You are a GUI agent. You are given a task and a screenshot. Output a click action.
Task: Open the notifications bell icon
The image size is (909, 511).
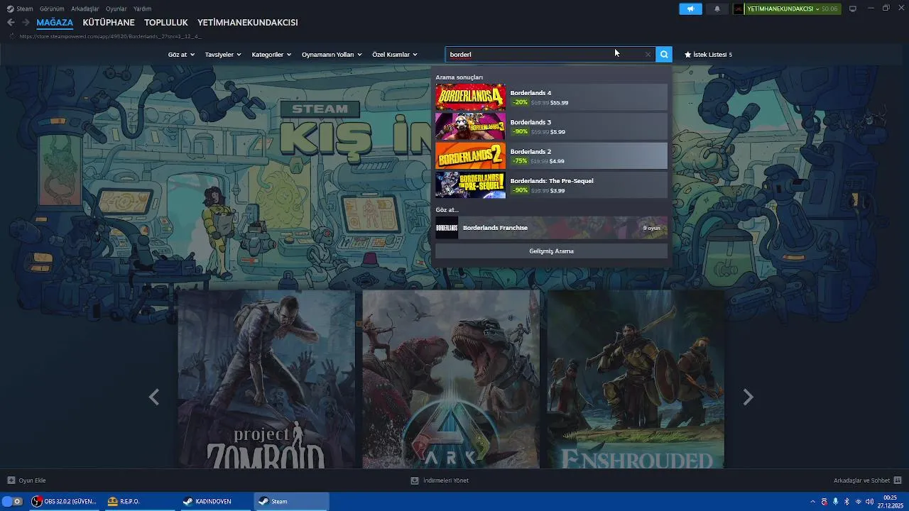(x=717, y=9)
